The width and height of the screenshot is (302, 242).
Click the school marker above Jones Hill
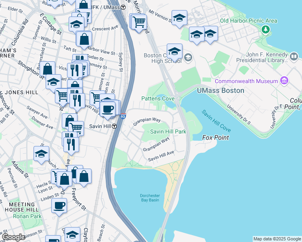(x=54, y=82)
